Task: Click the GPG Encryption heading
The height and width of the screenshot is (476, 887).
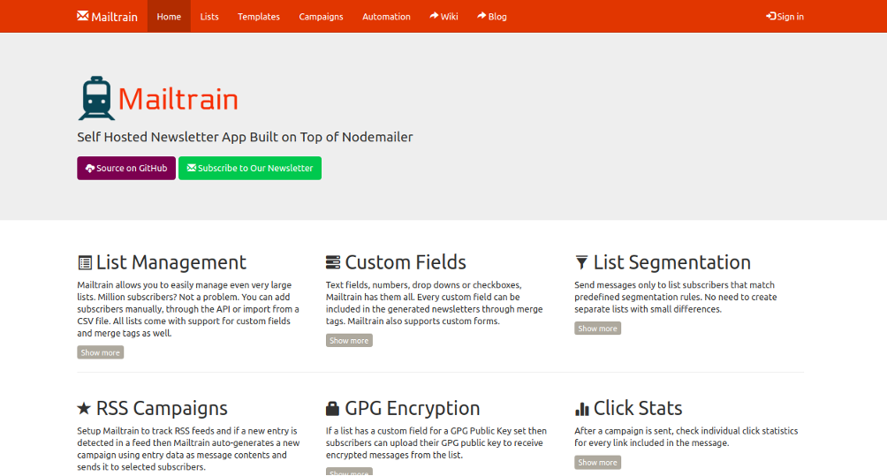Action: (x=413, y=408)
